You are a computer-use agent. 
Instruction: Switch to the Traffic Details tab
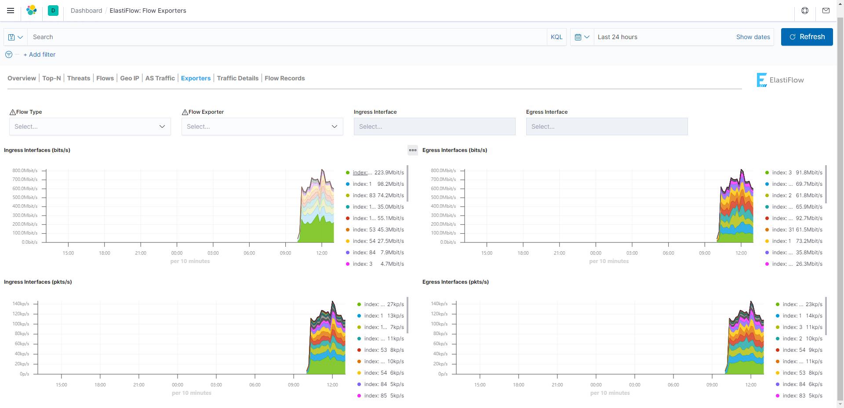238,78
